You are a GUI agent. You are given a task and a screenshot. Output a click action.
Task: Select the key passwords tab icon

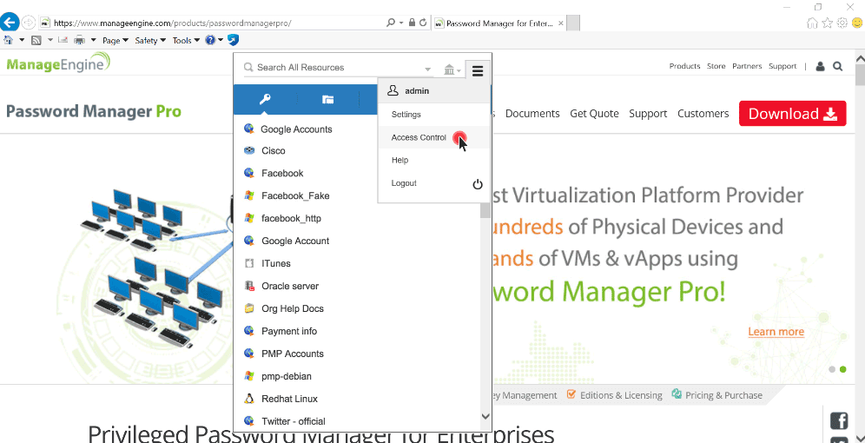pos(266,99)
